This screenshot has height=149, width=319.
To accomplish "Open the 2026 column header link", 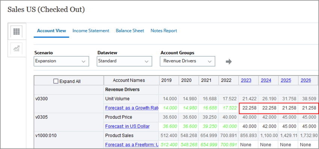I will tap(306, 80).
